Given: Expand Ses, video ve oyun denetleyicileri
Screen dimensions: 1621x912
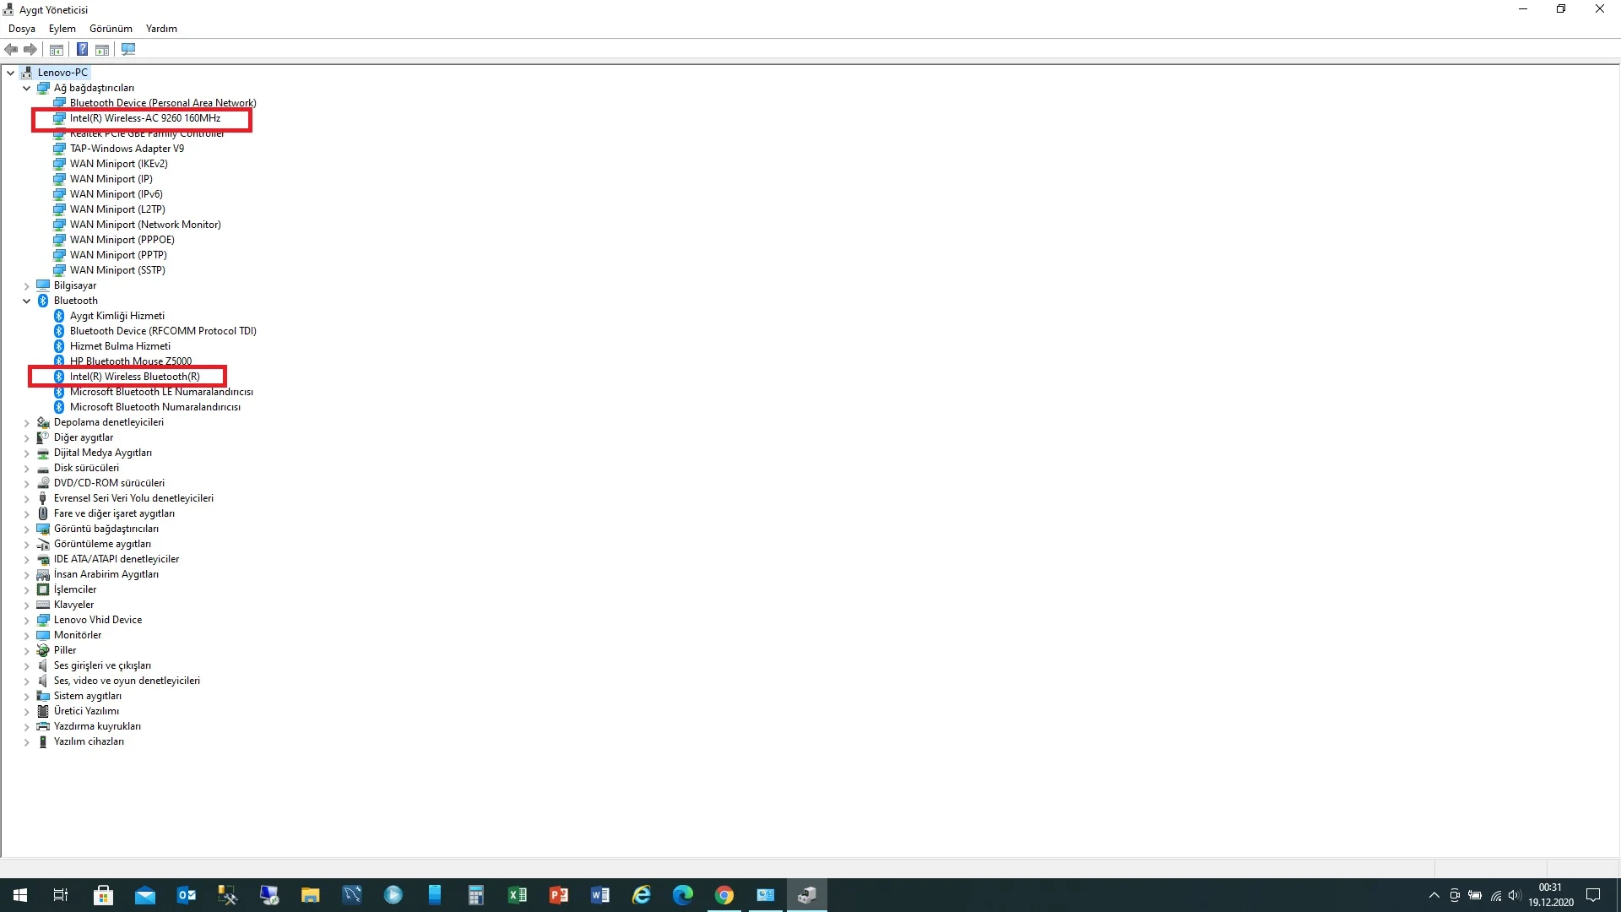Looking at the screenshot, I should coord(26,681).
